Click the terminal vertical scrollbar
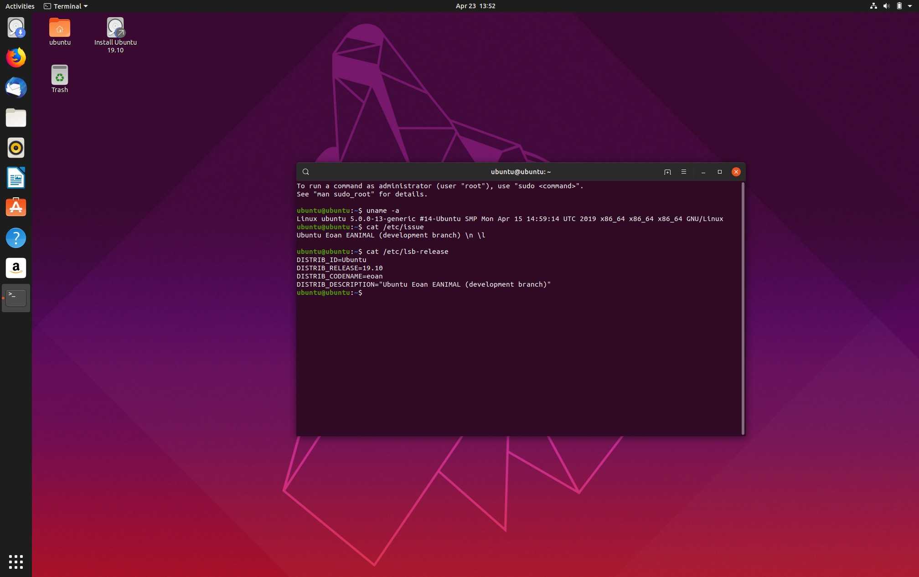The width and height of the screenshot is (919, 577). [x=743, y=308]
